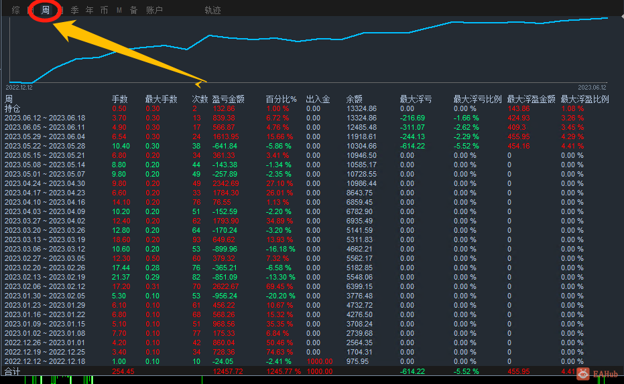Click the 最大浮盈比例 column header
Viewport: 624px width, 384px height.
tap(585, 99)
